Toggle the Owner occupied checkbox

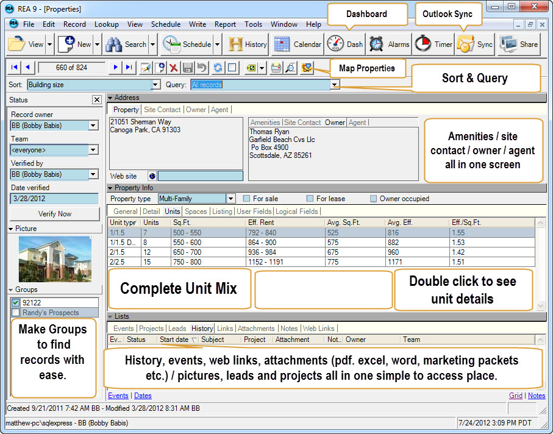374,199
